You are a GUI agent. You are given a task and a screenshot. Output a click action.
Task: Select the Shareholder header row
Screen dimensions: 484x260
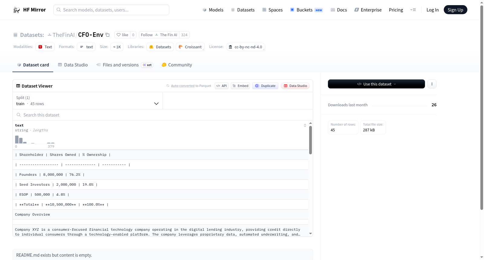(160, 155)
